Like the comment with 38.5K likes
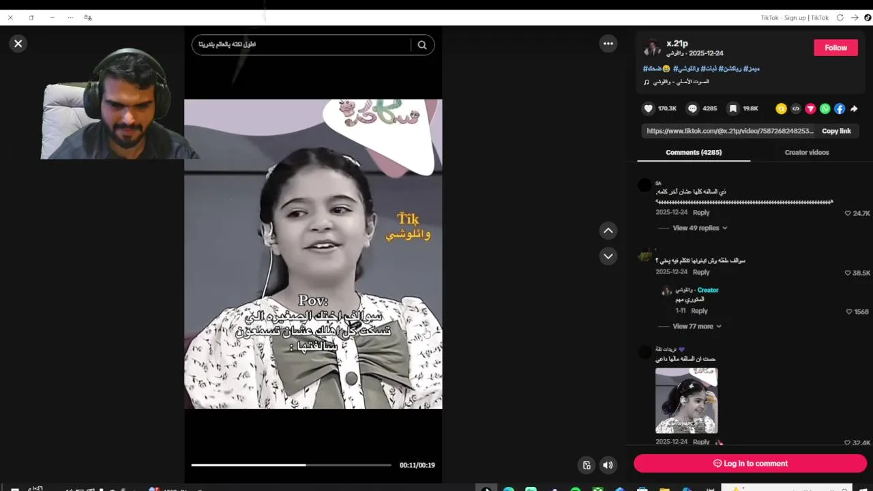 coord(848,273)
